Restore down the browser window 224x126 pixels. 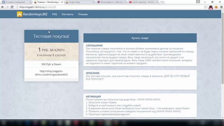coord(212,2)
